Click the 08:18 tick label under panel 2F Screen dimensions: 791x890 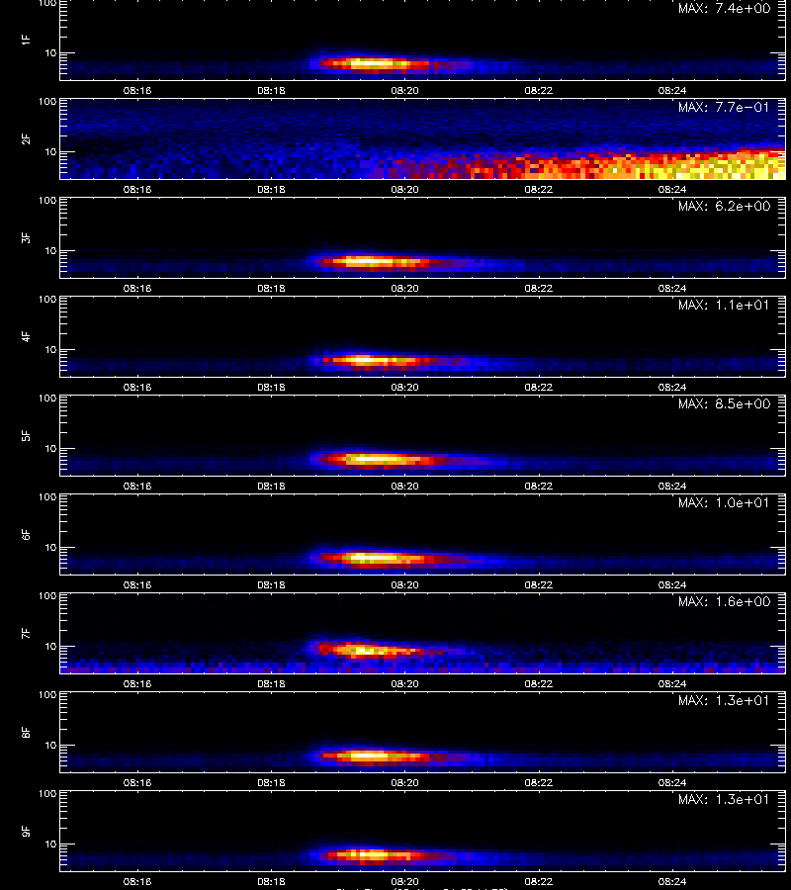[x=271, y=190]
